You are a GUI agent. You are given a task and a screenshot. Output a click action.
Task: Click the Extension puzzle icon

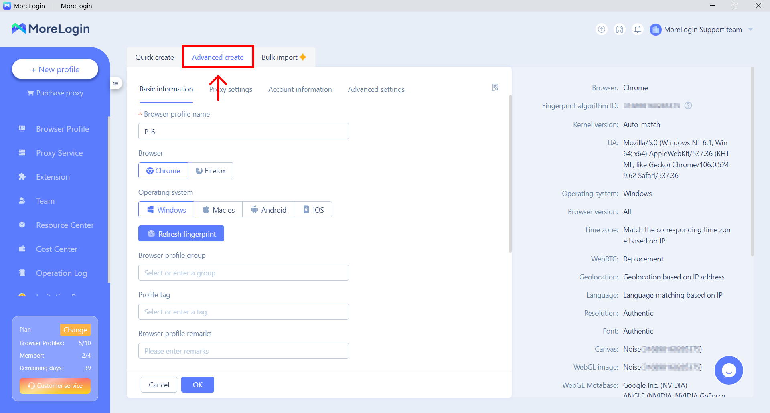(22, 176)
